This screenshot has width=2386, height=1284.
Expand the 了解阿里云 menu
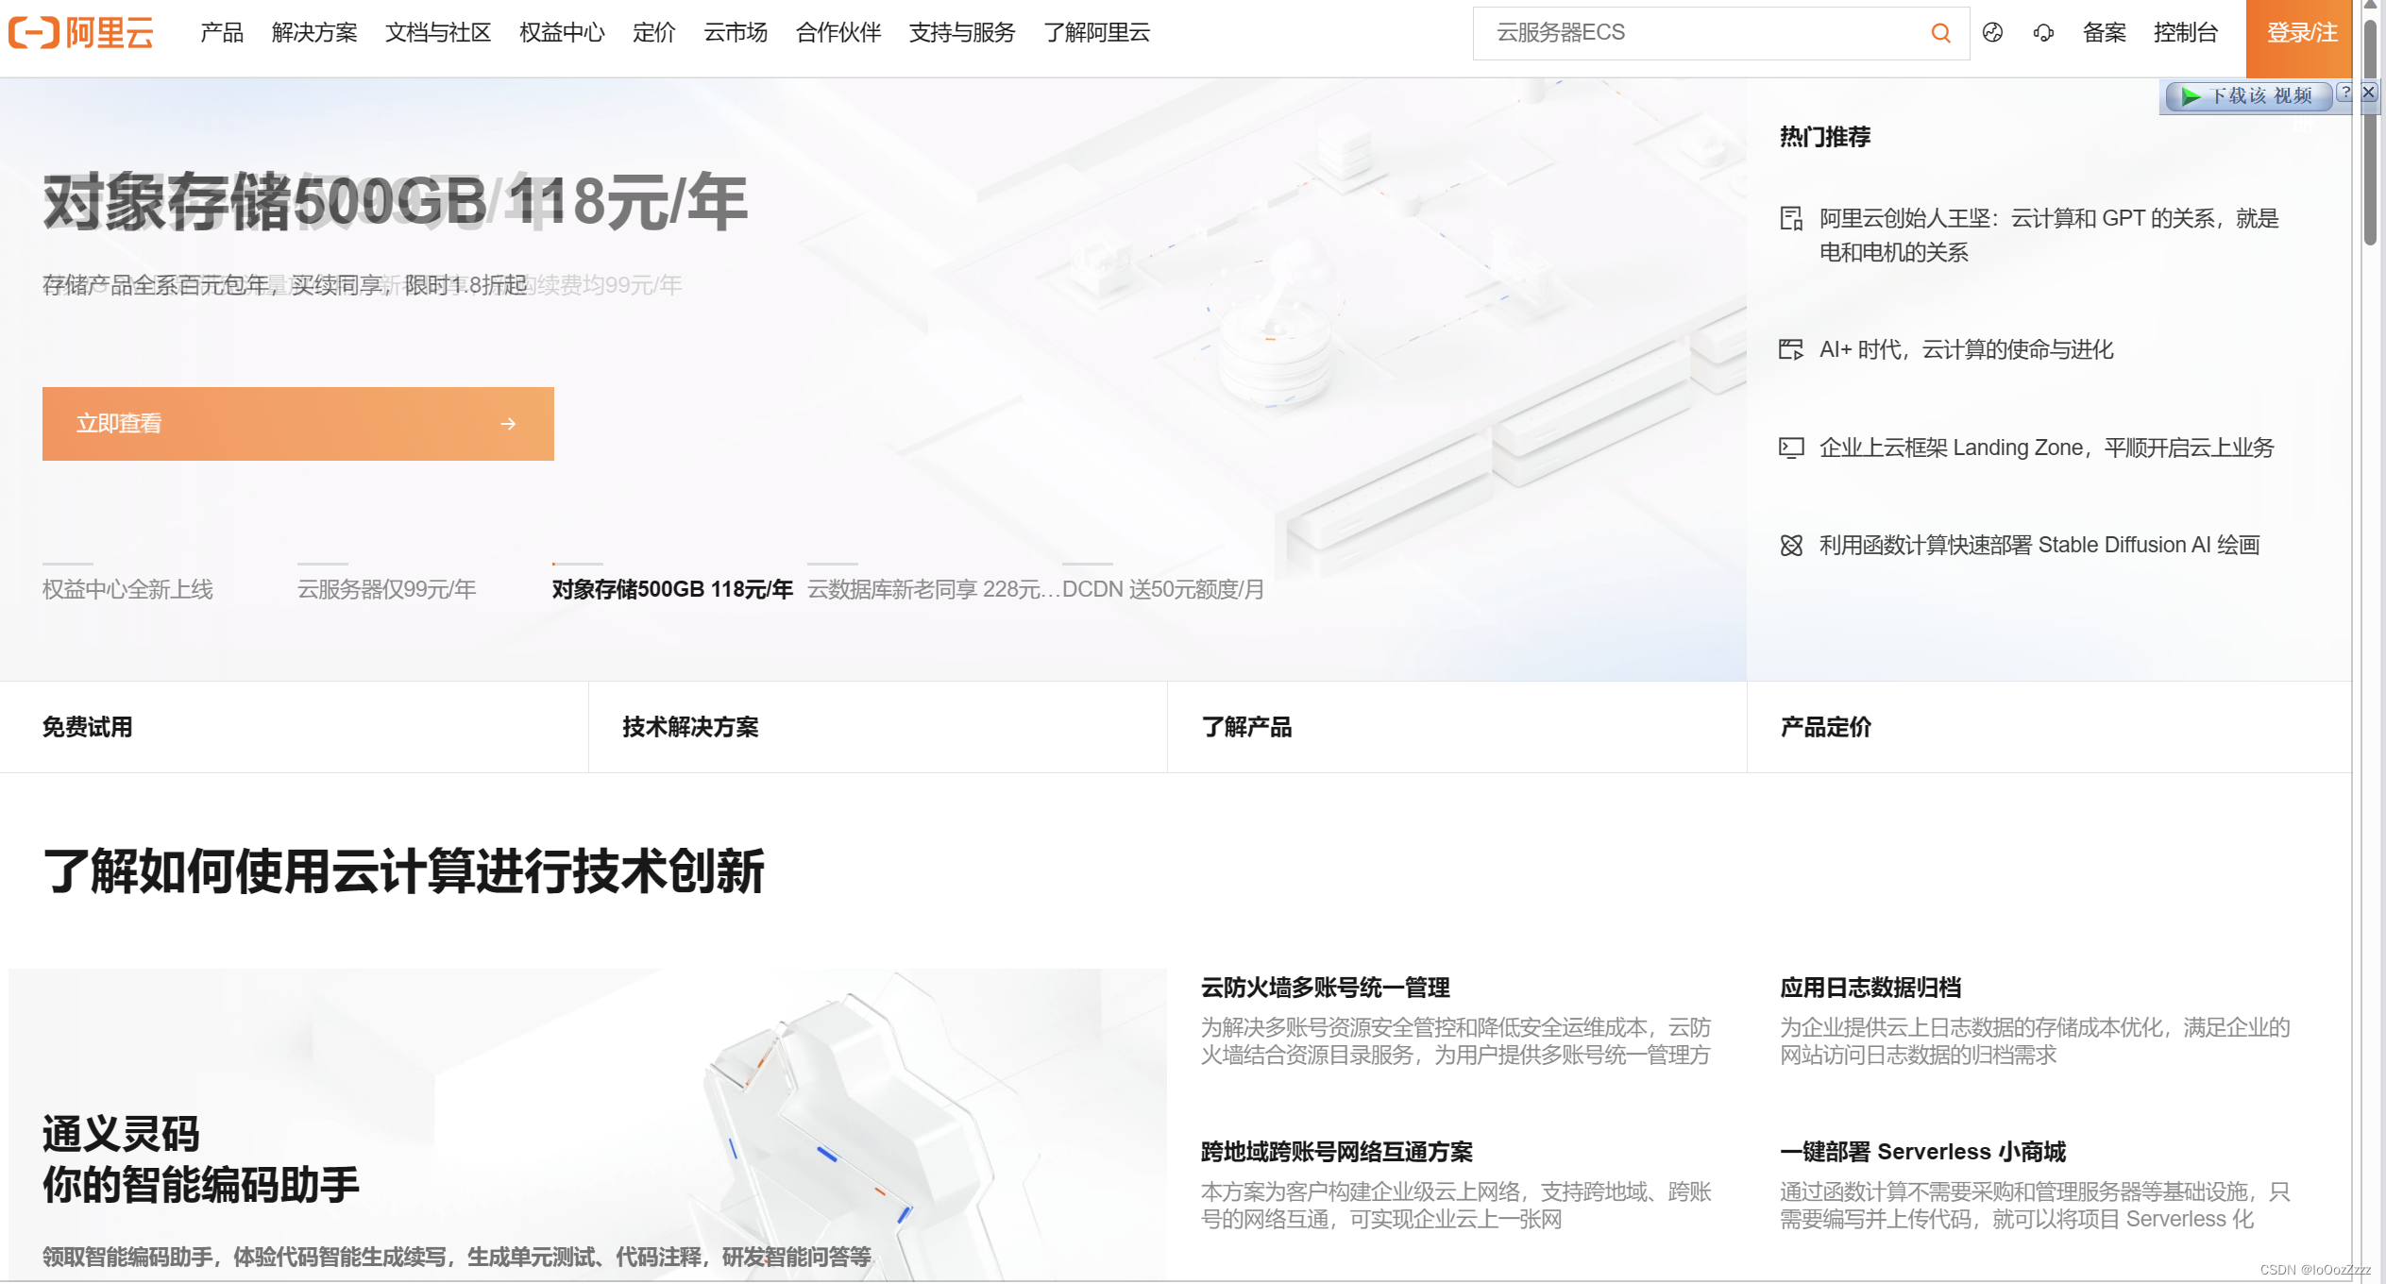coord(1096,33)
